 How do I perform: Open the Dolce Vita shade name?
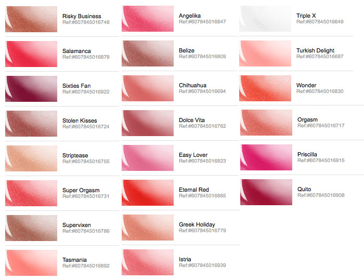point(192,120)
